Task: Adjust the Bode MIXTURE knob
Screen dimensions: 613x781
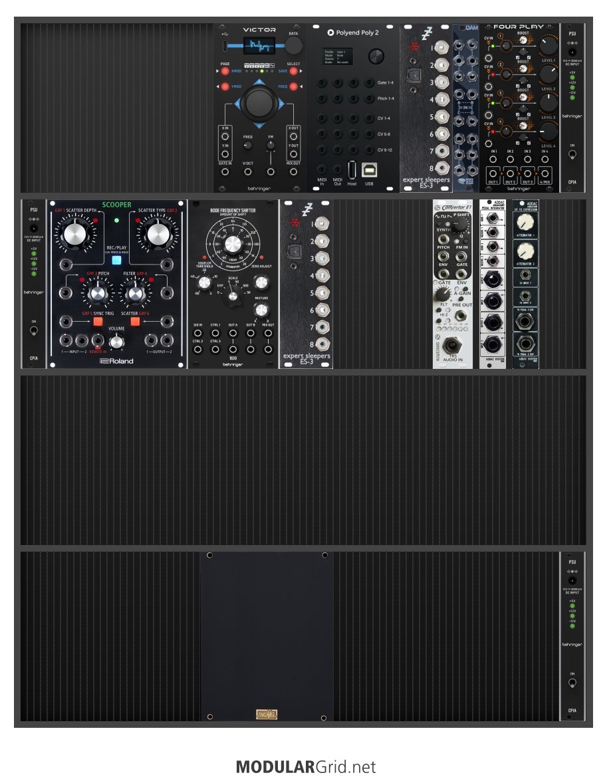Action: pos(261,310)
